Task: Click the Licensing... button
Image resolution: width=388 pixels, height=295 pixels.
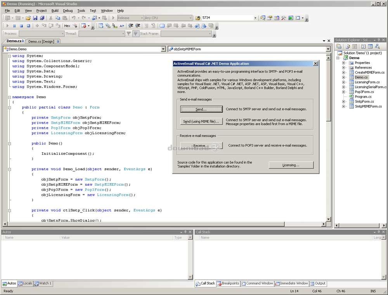Action: tap(291, 165)
